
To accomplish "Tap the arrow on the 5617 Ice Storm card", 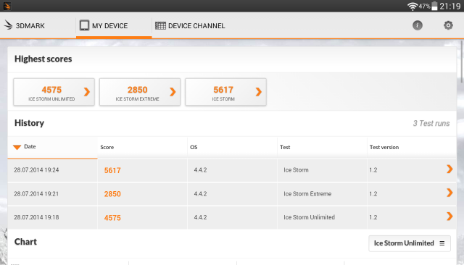I will pyautogui.click(x=258, y=92).
